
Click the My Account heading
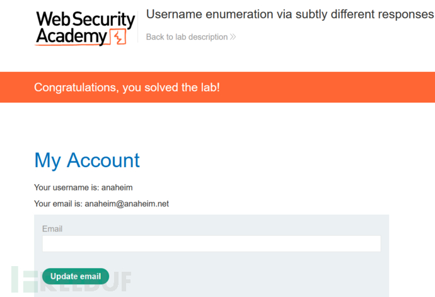(x=87, y=160)
